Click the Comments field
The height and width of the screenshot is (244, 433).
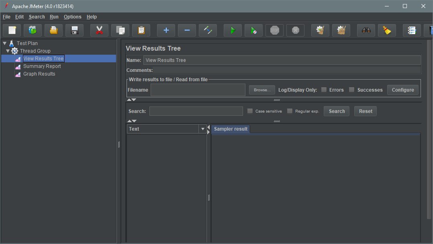[287, 70]
